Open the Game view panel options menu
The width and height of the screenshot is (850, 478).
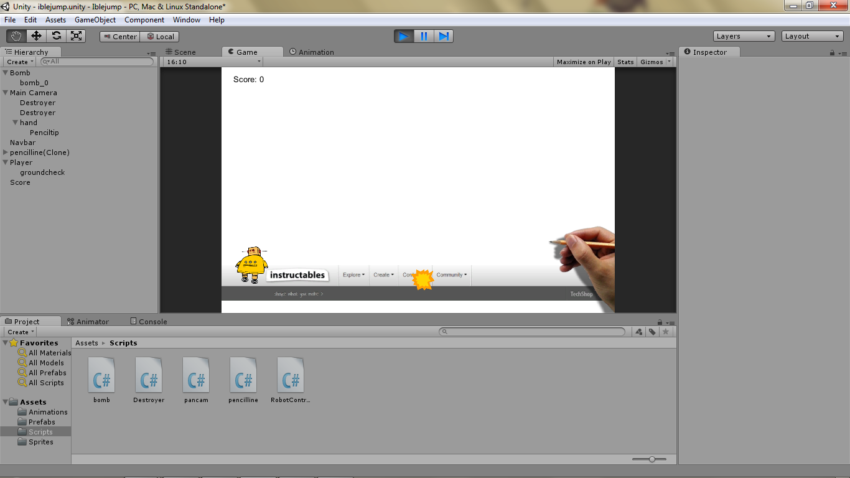coord(670,54)
